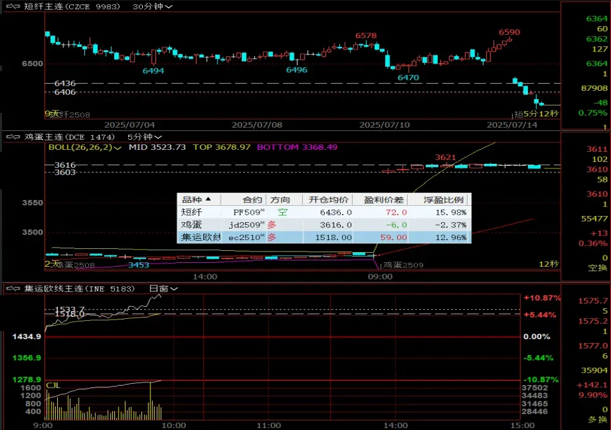Click the 15.98% floating profit value

[x=451, y=212]
